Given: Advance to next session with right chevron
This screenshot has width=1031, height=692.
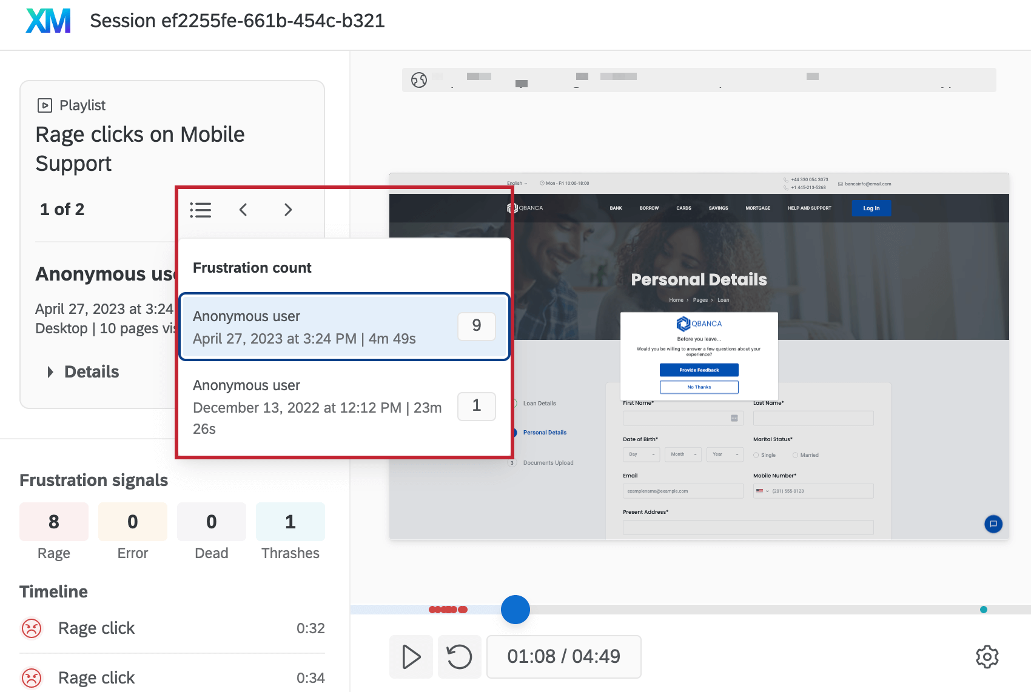Looking at the screenshot, I should click(288, 210).
